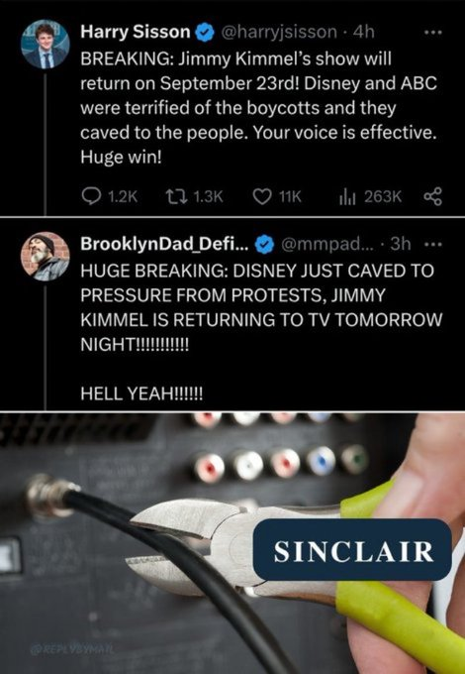Open BrooklynDad_Defiant's profile avatar

coord(46,256)
